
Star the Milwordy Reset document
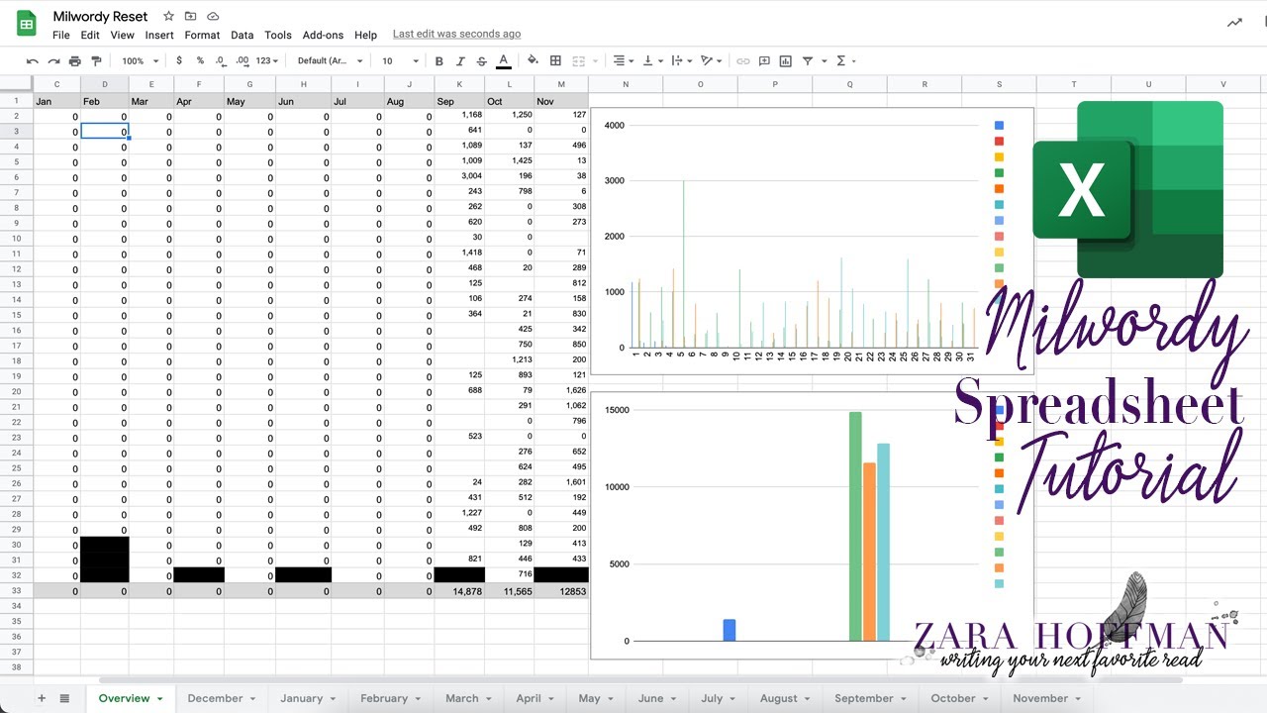pos(168,17)
